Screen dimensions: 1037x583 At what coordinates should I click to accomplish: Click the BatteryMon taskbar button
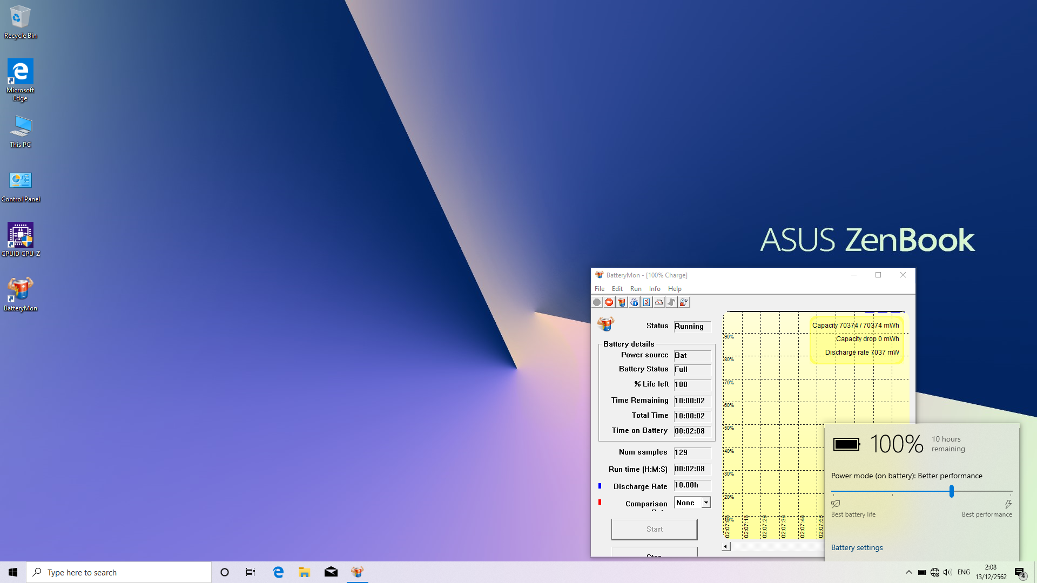tap(357, 572)
